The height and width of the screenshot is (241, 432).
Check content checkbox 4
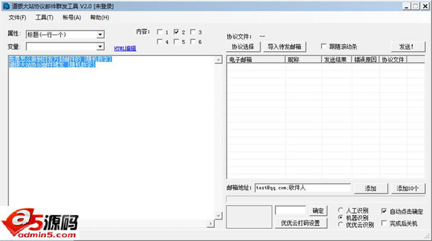pos(160,42)
